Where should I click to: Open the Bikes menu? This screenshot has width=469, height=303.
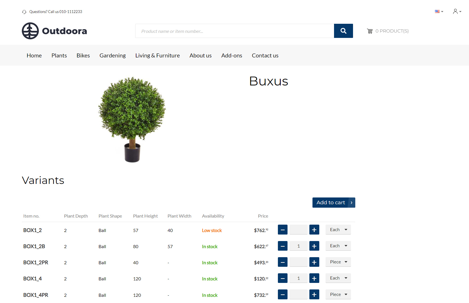coord(83,55)
